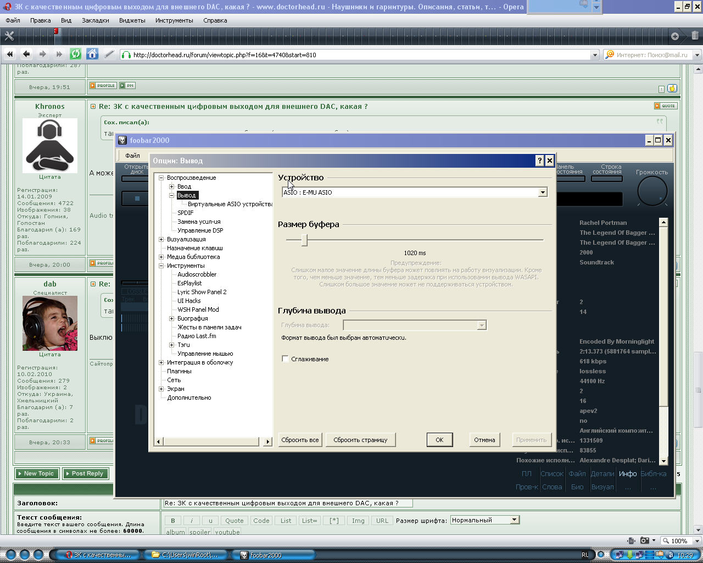Open the Инструменты menu in Opera

tap(174, 20)
